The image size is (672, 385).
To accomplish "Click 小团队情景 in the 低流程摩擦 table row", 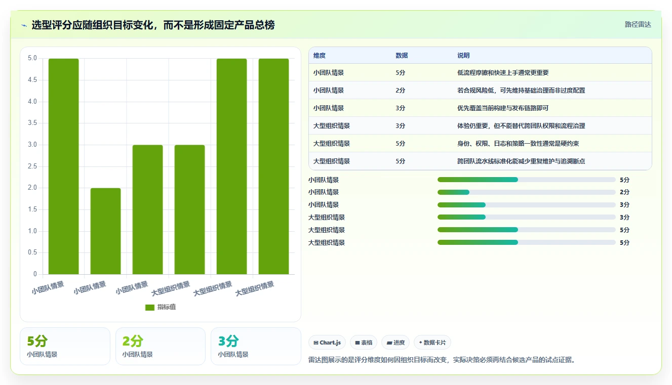I will 329,73.
